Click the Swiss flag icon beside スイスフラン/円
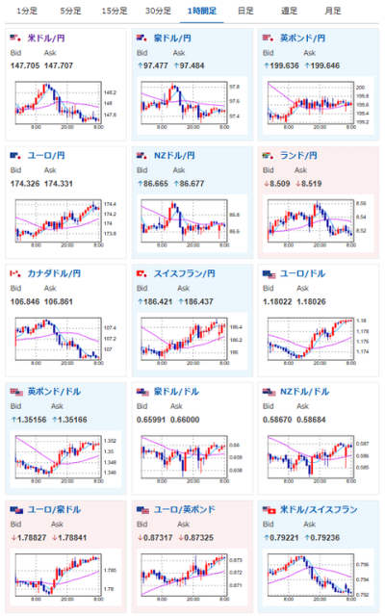385x616 pixels. coord(141,273)
